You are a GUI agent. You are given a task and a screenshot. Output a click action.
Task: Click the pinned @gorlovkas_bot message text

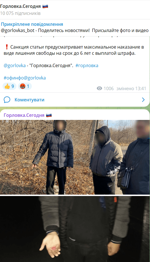(75, 30)
